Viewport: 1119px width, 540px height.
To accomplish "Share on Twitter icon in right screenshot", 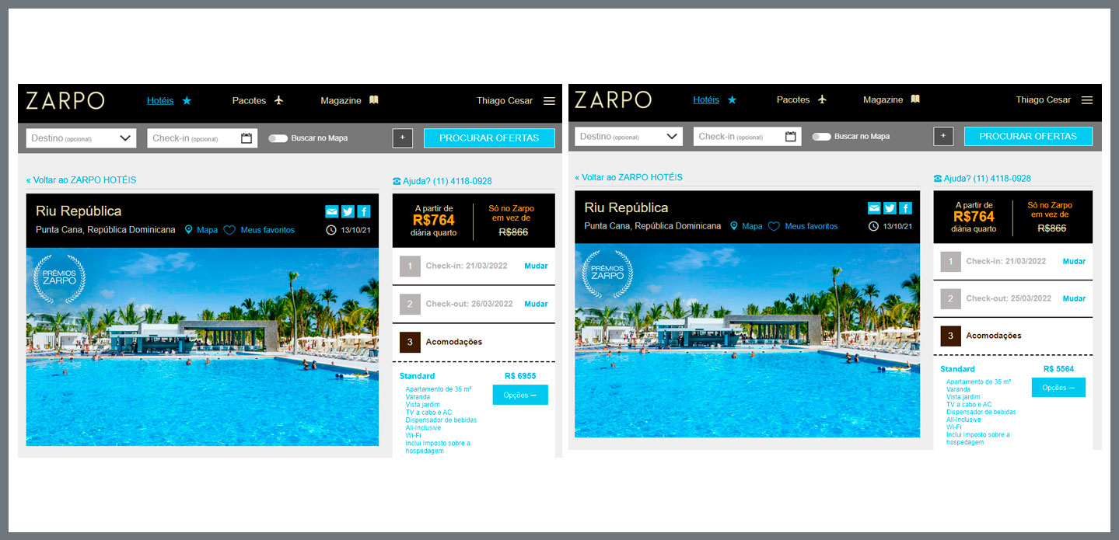I will (890, 208).
